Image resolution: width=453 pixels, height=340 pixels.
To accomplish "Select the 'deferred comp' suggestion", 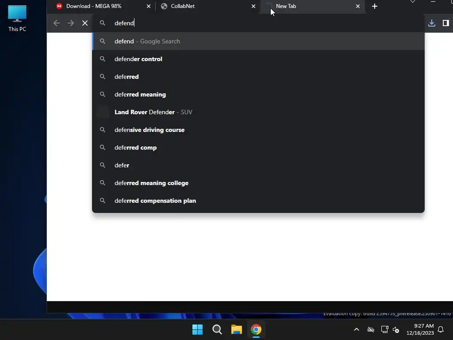I will click(258, 147).
